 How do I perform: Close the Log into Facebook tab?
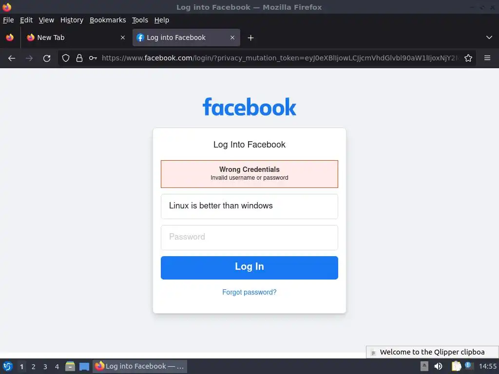click(232, 37)
